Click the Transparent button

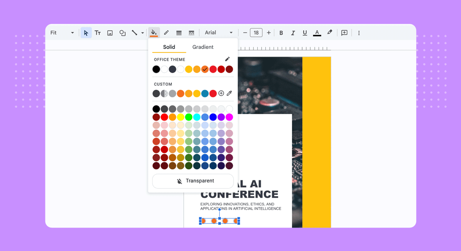click(193, 181)
